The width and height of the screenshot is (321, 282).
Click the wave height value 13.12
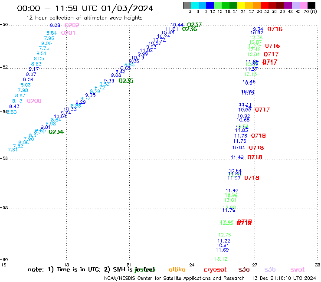coord(221,259)
